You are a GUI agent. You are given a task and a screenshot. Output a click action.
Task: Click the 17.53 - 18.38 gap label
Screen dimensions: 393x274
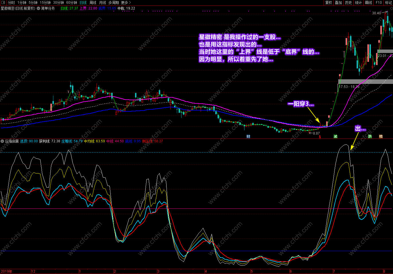tap(349, 87)
